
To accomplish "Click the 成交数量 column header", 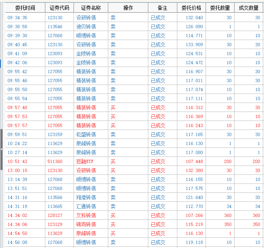I will click(249, 8).
